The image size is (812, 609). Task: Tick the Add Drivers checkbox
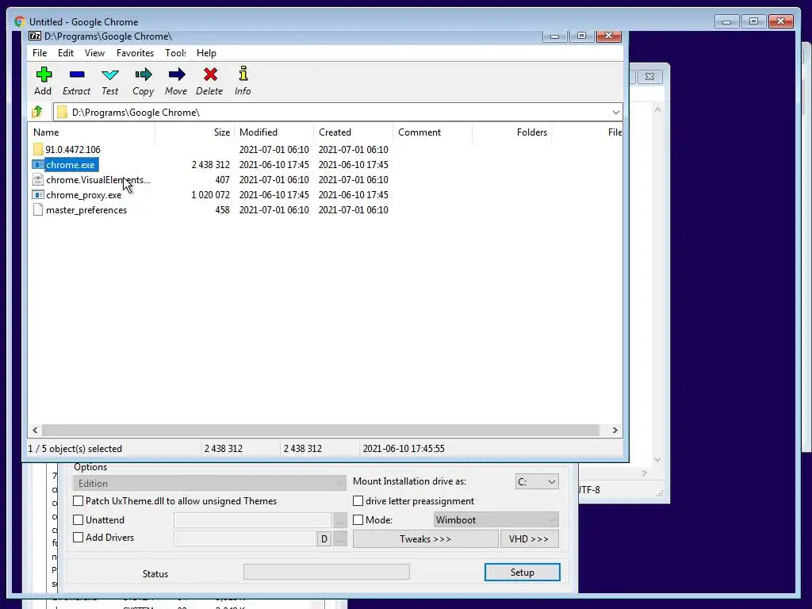[79, 537]
